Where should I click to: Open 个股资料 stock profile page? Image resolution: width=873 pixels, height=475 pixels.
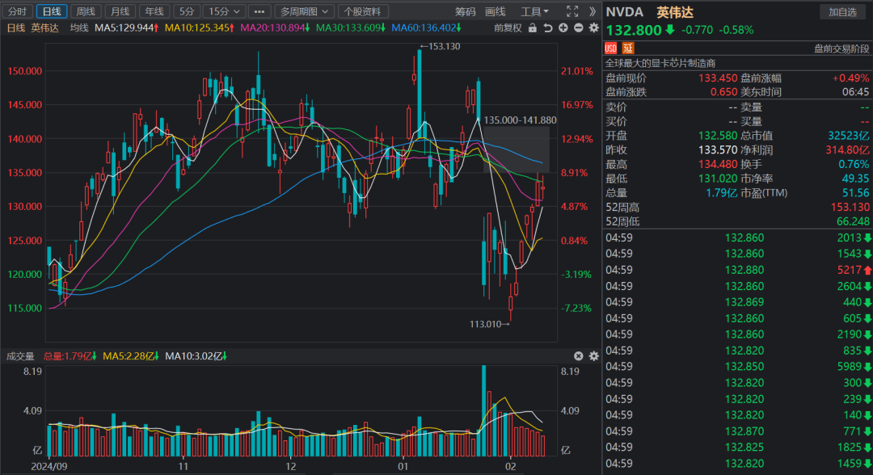pyautogui.click(x=365, y=11)
